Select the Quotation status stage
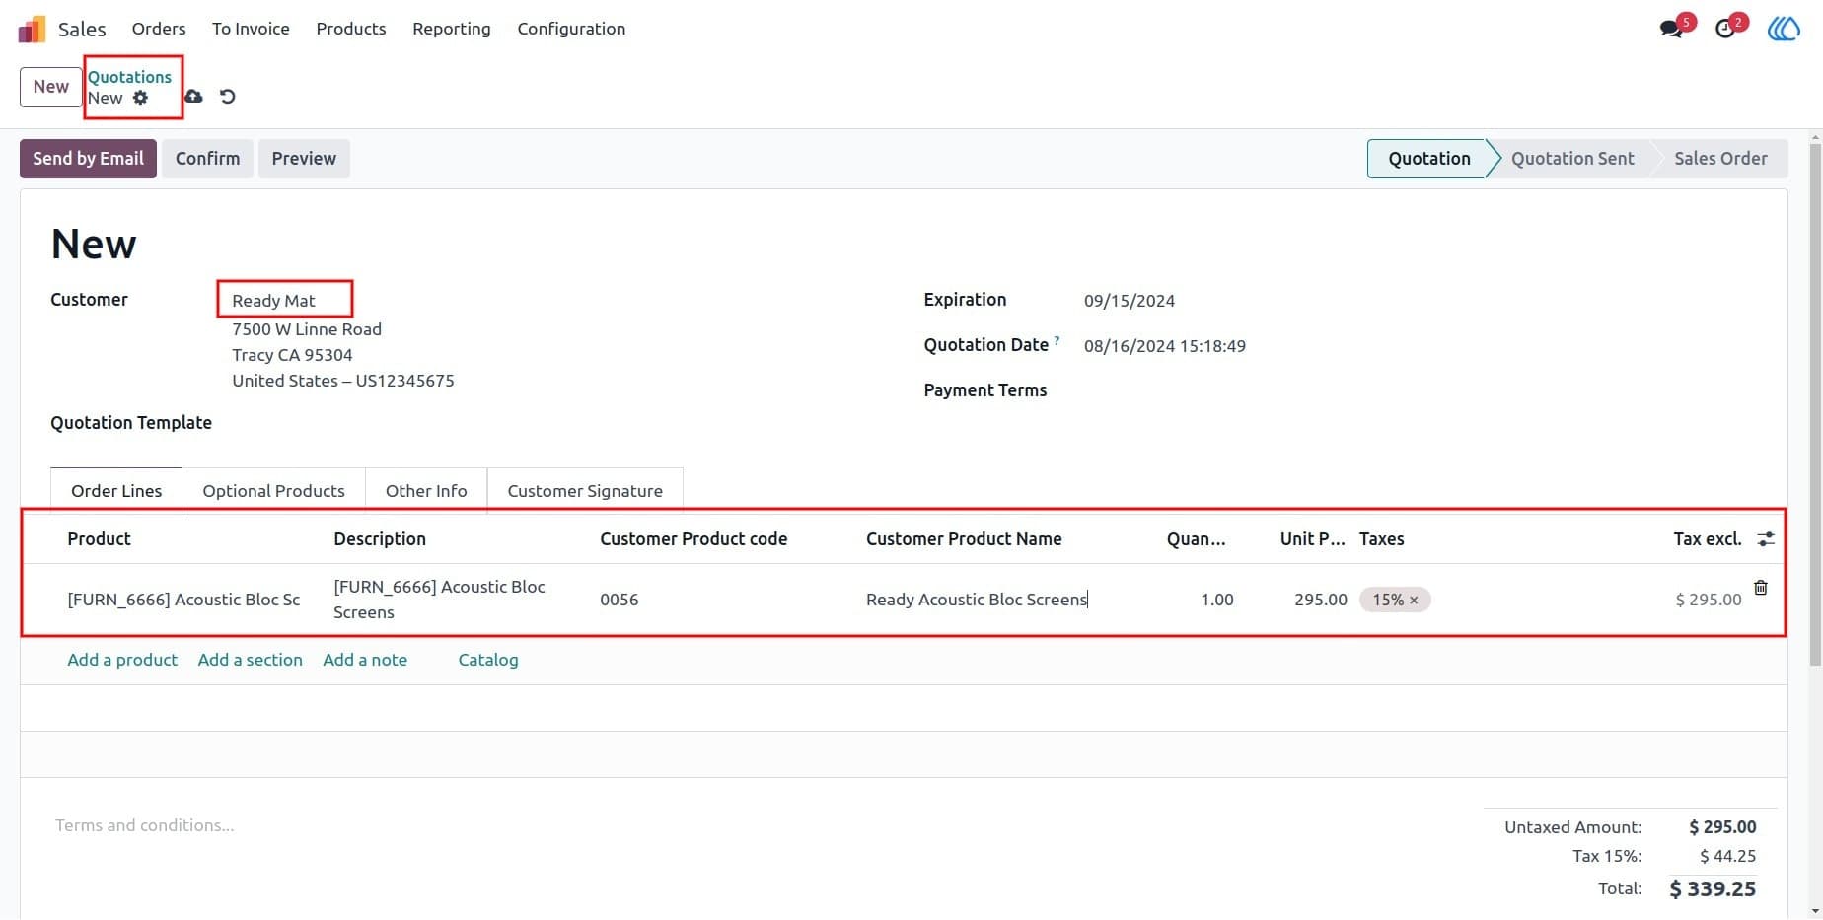This screenshot has height=920, width=1823. 1428,159
